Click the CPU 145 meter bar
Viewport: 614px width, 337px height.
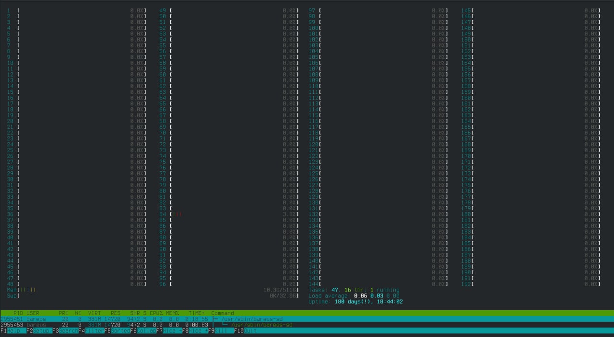[x=531, y=10]
